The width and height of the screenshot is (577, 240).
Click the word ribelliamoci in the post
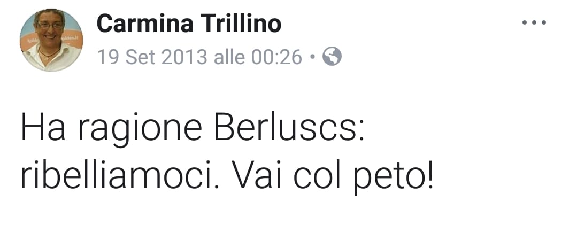point(120,174)
